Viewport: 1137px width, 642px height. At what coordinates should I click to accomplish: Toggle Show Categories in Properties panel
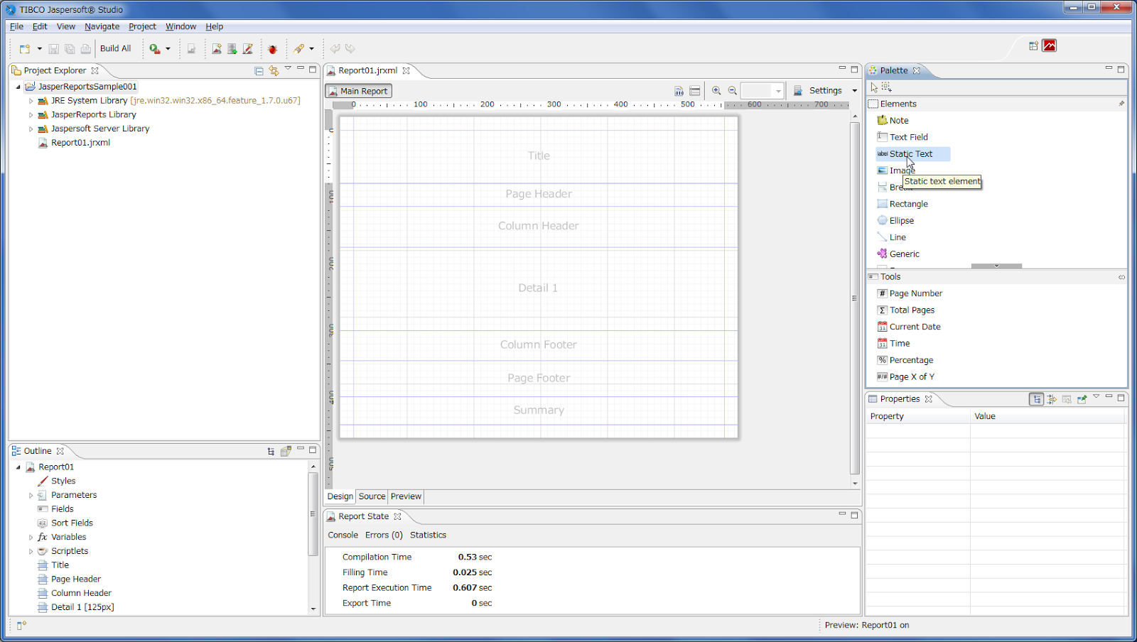(1037, 399)
